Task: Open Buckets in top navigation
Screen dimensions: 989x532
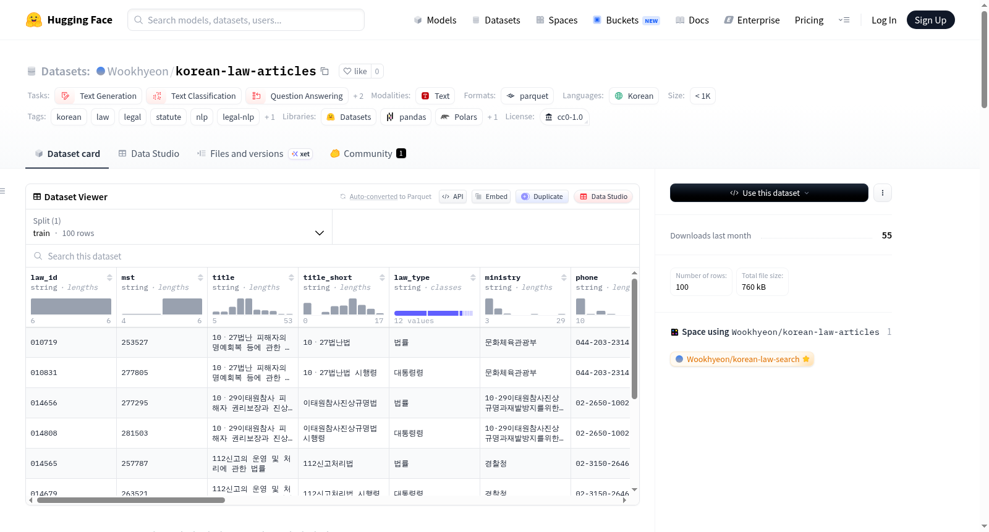Action: (x=626, y=20)
